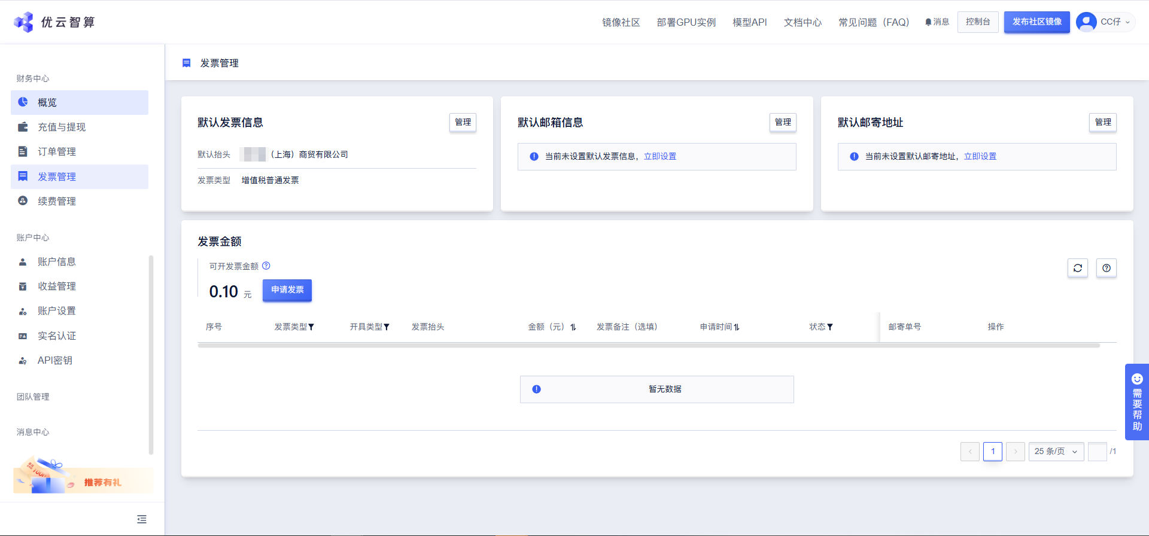Select page 1 in pagination
The height and width of the screenshot is (536, 1149).
tap(993, 452)
